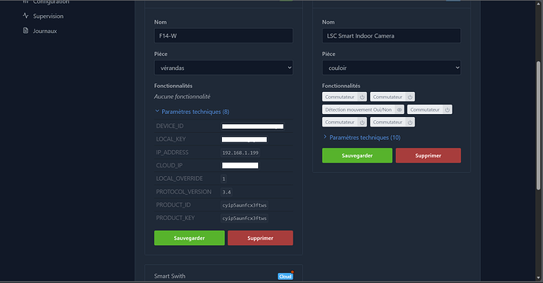Click the eye icon on Détection mouvement

coord(399,110)
